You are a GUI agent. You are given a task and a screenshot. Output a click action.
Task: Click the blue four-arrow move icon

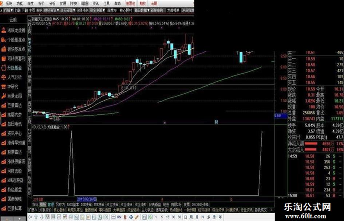(131, 217)
